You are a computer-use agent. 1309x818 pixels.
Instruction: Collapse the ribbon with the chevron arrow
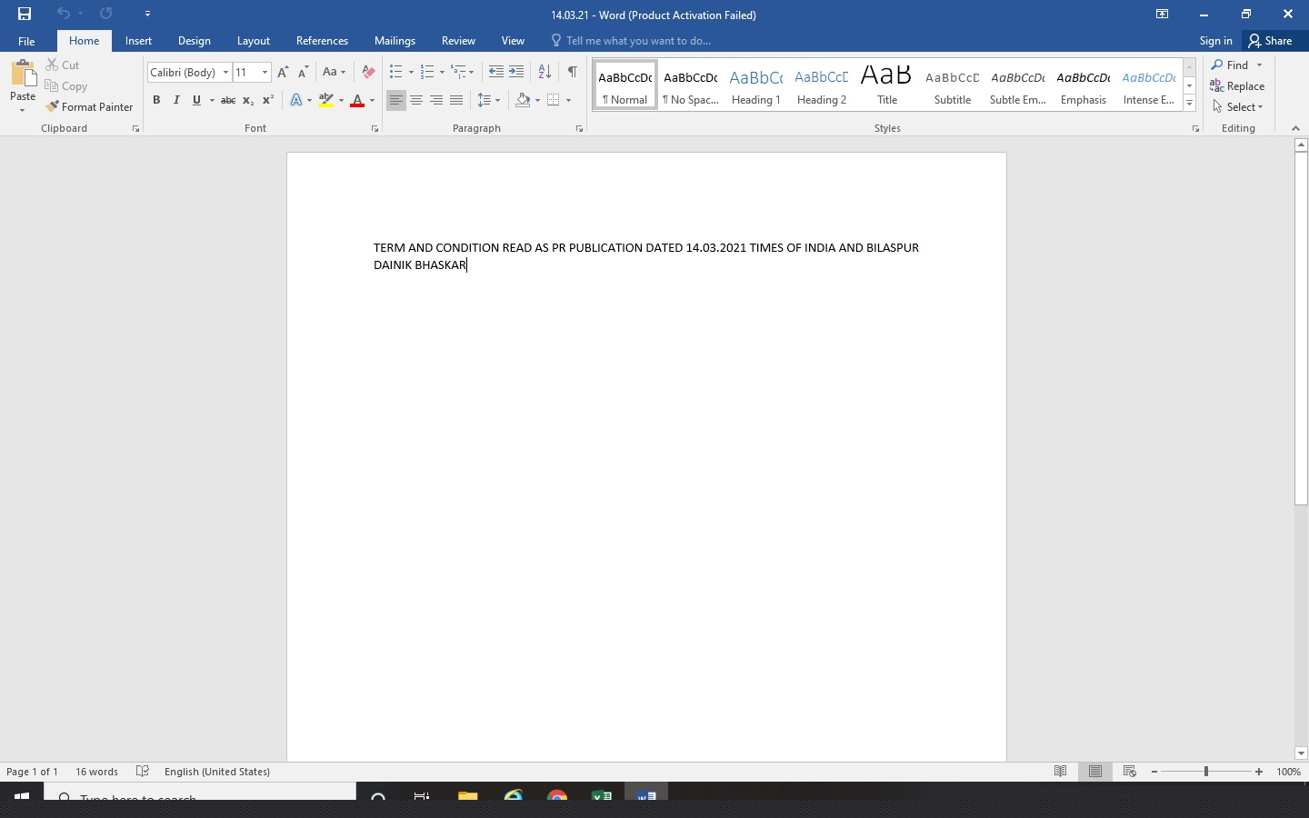(1295, 129)
